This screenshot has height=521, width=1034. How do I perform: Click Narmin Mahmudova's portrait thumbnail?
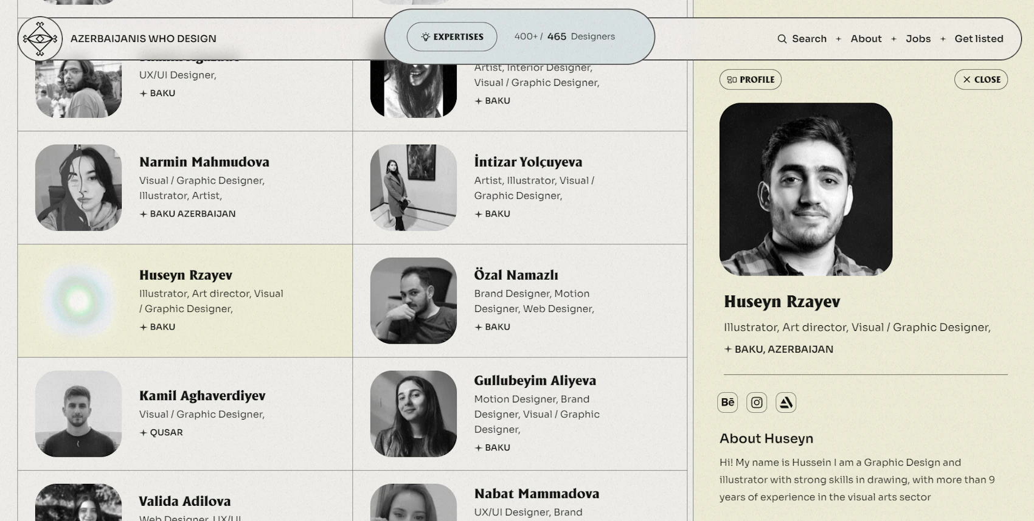[x=78, y=188]
